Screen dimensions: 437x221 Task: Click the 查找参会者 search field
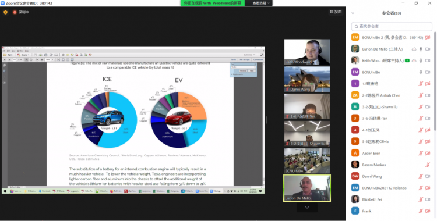click(x=392, y=26)
